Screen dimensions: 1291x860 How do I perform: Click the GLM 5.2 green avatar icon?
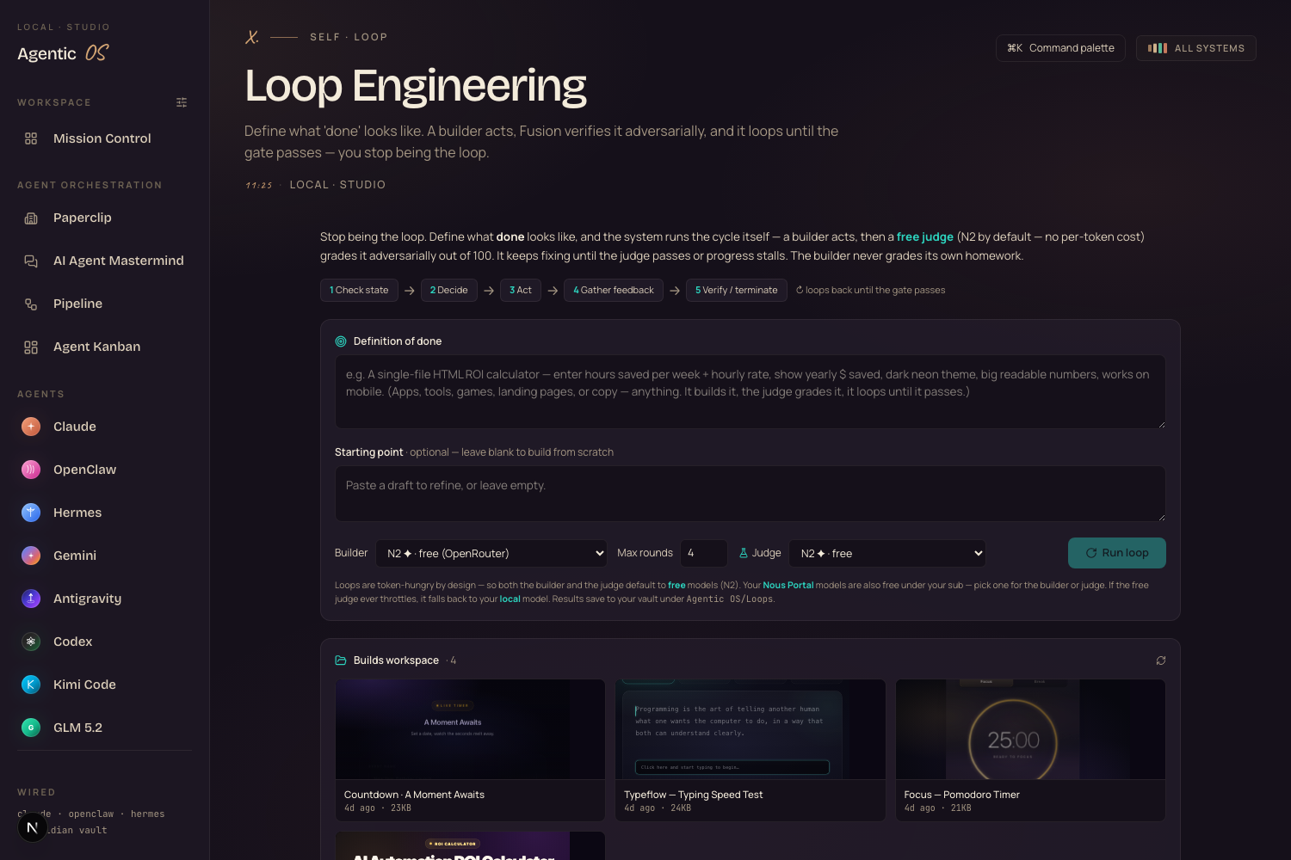[x=31, y=728]
